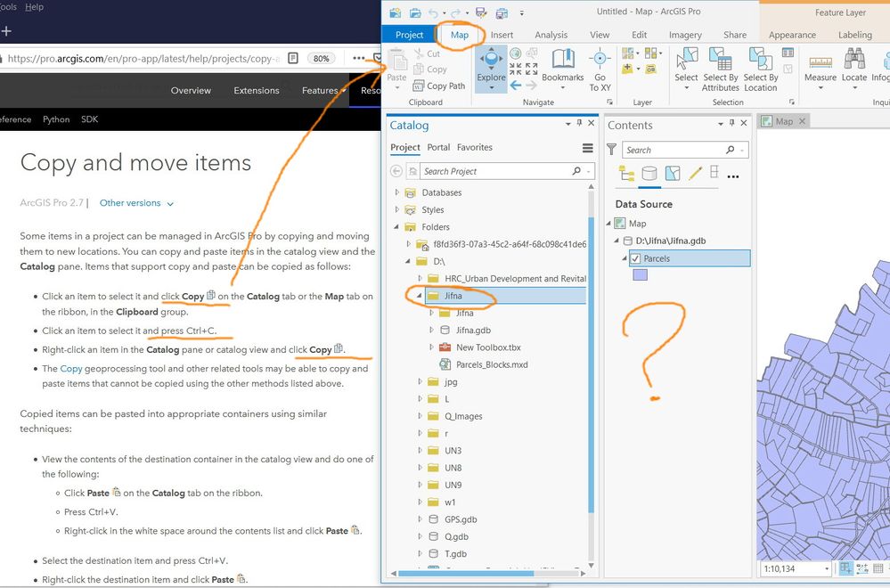Toggle constraints icon beside the scale box
This screenshot has width=890, height=588.
(862, 568)
